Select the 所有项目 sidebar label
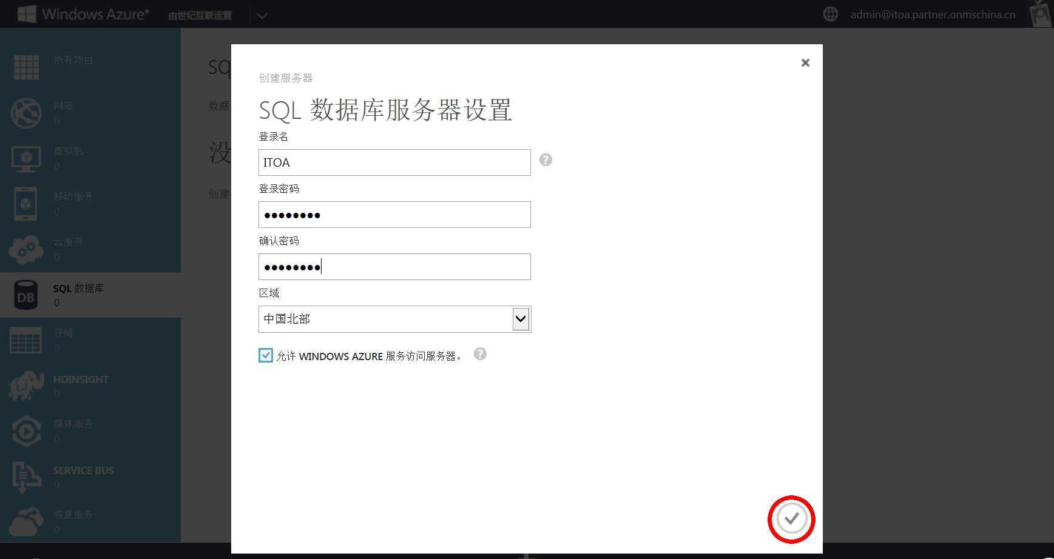The image size is (1054, 559). tap(73, 60)
